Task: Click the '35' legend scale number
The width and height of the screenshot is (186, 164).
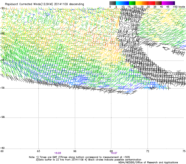Action: [155, 7]
